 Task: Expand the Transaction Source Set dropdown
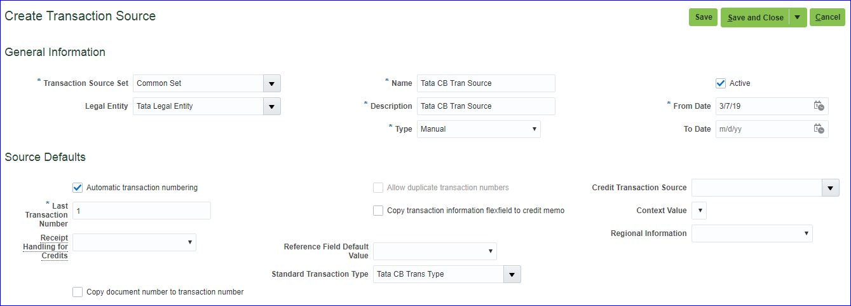coord(271,83)
